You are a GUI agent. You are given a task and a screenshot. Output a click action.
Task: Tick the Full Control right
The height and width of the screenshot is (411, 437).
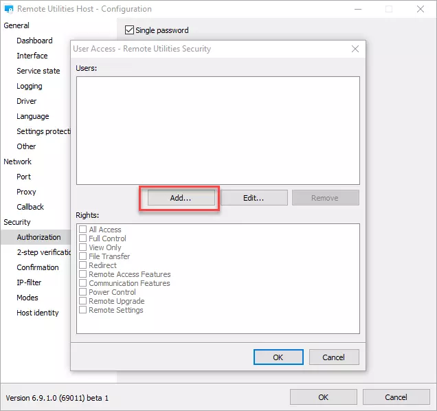(83, 238)
